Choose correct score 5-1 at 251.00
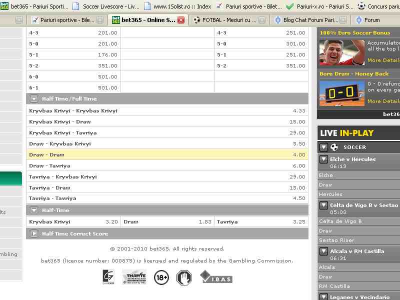 (261, 54)
